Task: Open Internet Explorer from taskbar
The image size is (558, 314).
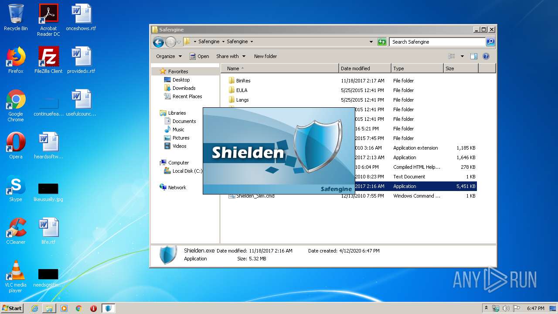Action: click(x=35, y=308)
